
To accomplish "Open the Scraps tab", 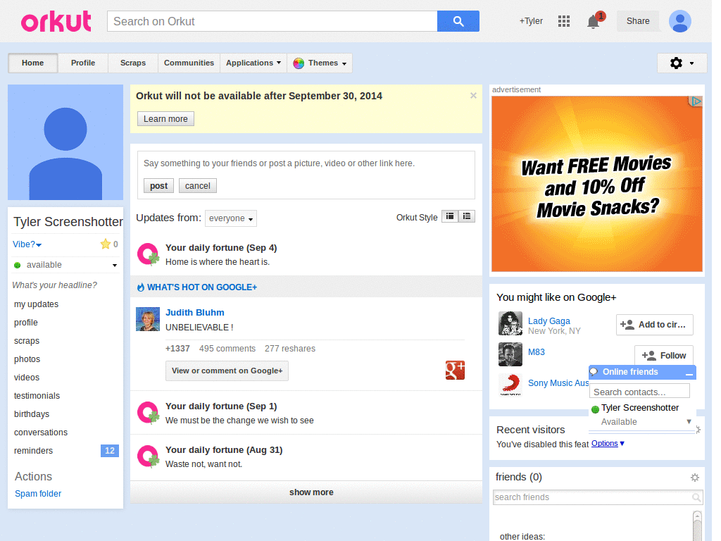I will click(133, 63).
